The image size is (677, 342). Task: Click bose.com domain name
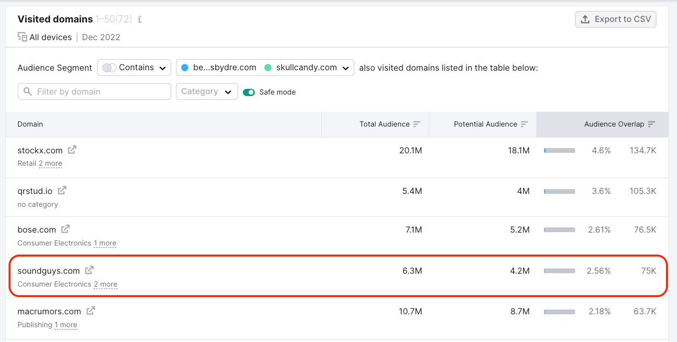(37, 230)
